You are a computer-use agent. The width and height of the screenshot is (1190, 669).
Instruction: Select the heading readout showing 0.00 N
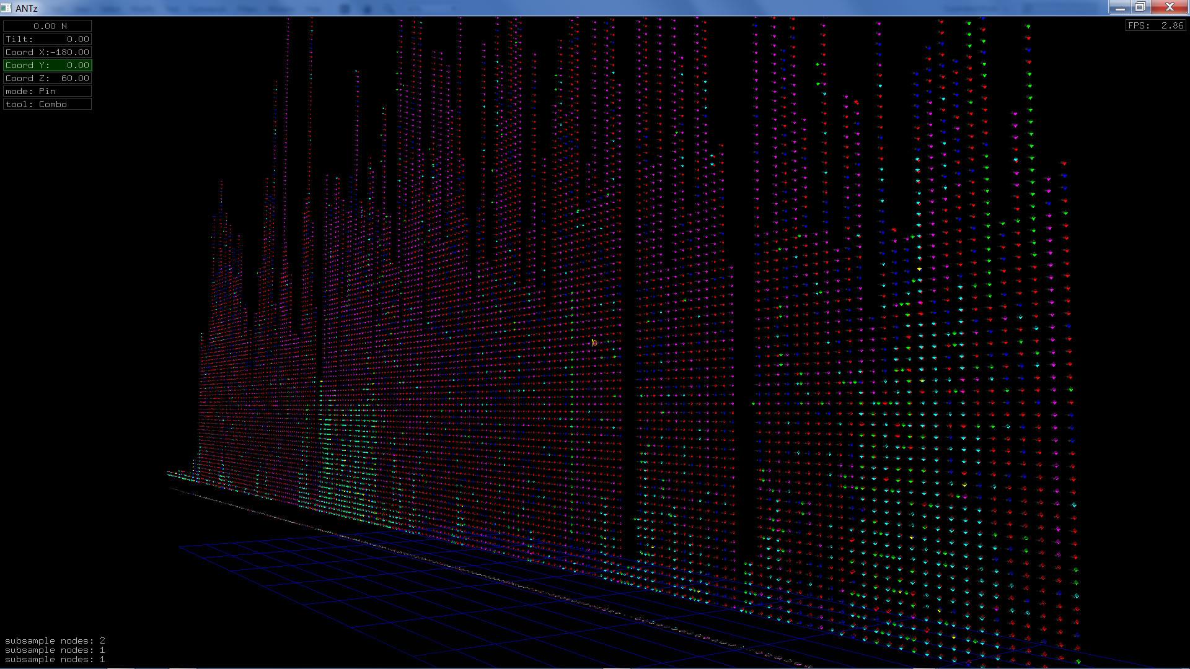pyautogui.click(x=48, y=26)
